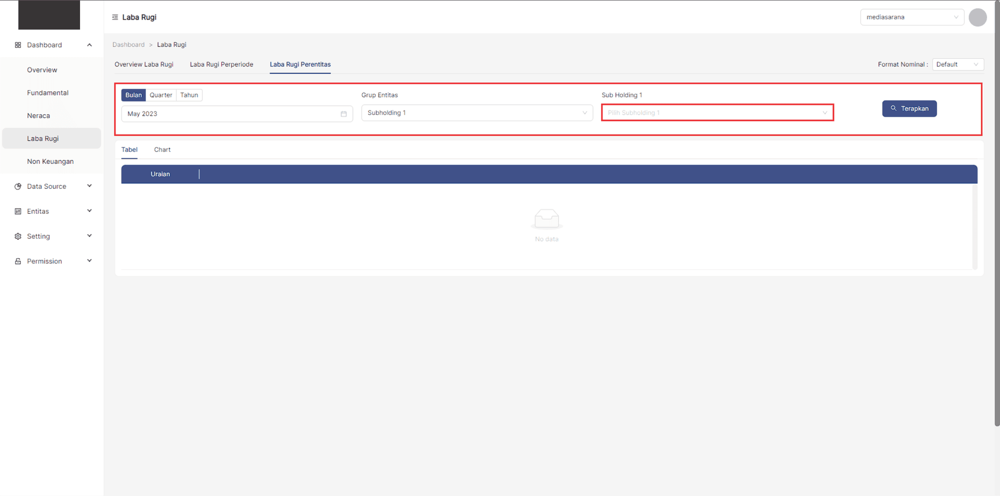Switch to Laba Rugi Perperiode tab

[x=221, y=64]
